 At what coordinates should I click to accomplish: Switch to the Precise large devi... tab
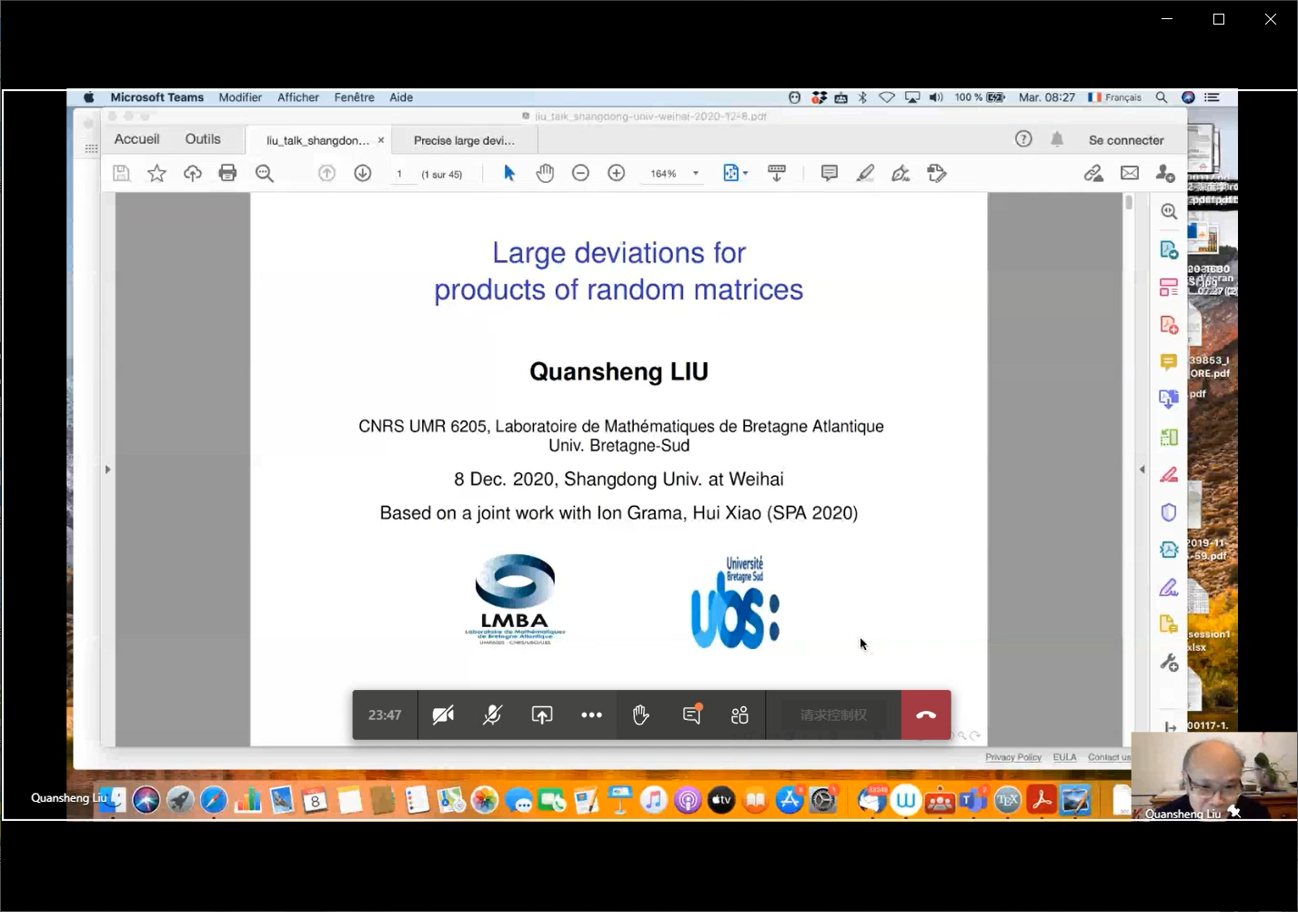click(x=464, y=140)
